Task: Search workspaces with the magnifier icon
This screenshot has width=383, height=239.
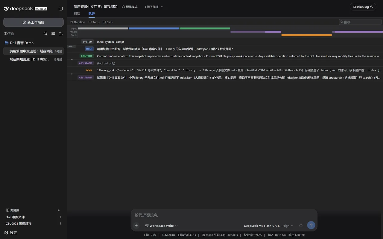Action: tap(45, 33)
